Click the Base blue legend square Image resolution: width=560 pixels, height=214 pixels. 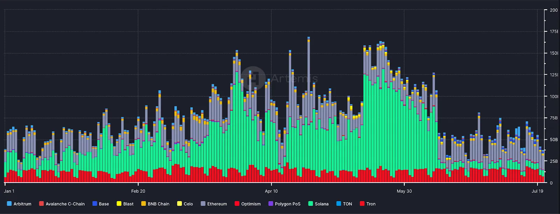pos(94,203)
